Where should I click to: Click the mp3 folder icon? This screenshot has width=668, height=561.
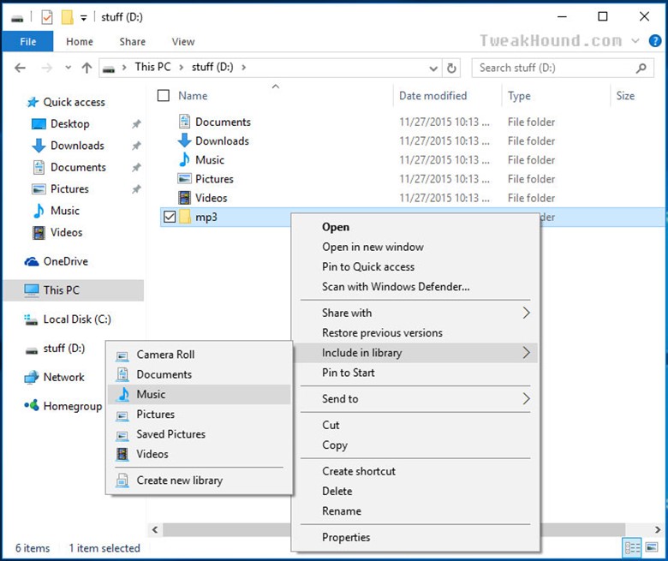185,217
